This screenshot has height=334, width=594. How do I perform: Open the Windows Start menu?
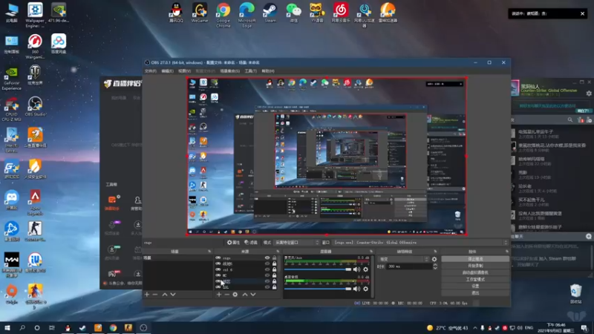(x=7, y=328)
